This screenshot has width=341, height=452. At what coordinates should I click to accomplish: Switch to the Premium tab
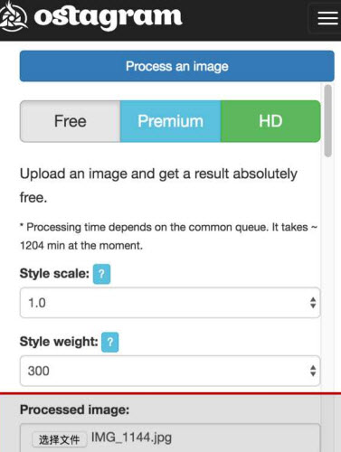click(170, 121)
